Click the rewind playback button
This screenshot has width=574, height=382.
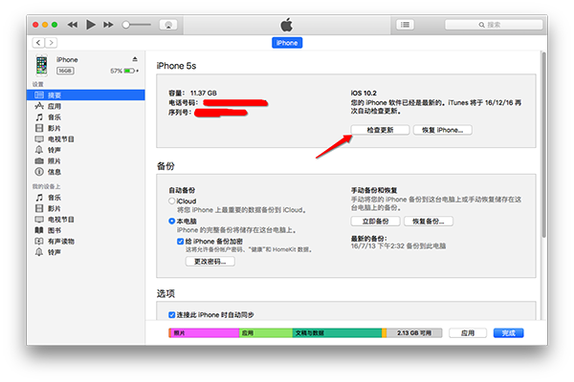coord(73,25)
